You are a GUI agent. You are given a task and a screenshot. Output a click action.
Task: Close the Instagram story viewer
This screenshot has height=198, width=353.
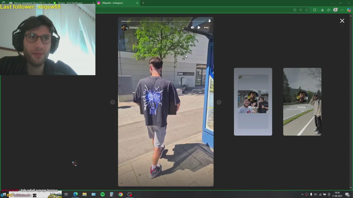(342, 21)
